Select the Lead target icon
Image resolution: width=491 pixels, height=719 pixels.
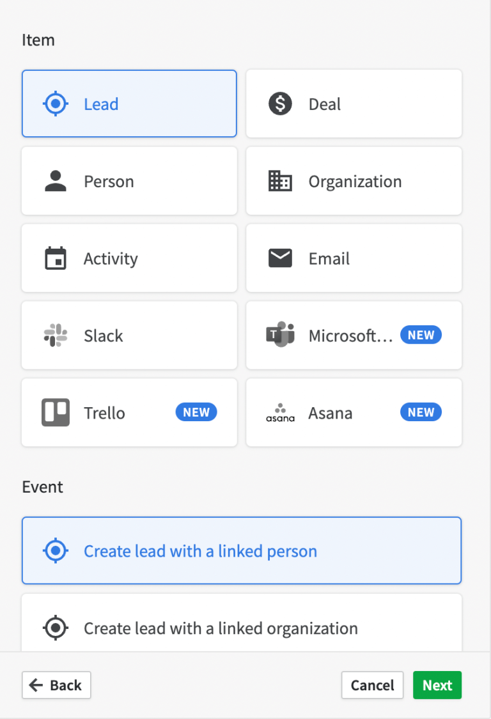click(56, 103)
